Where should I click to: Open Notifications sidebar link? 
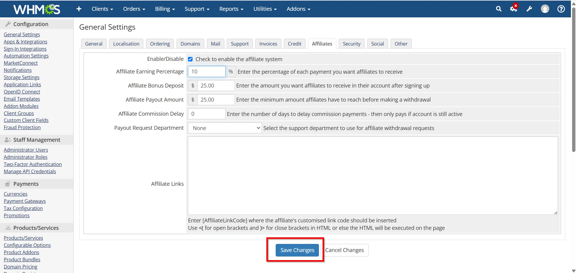pyautogui.click(x=18, y=70)
